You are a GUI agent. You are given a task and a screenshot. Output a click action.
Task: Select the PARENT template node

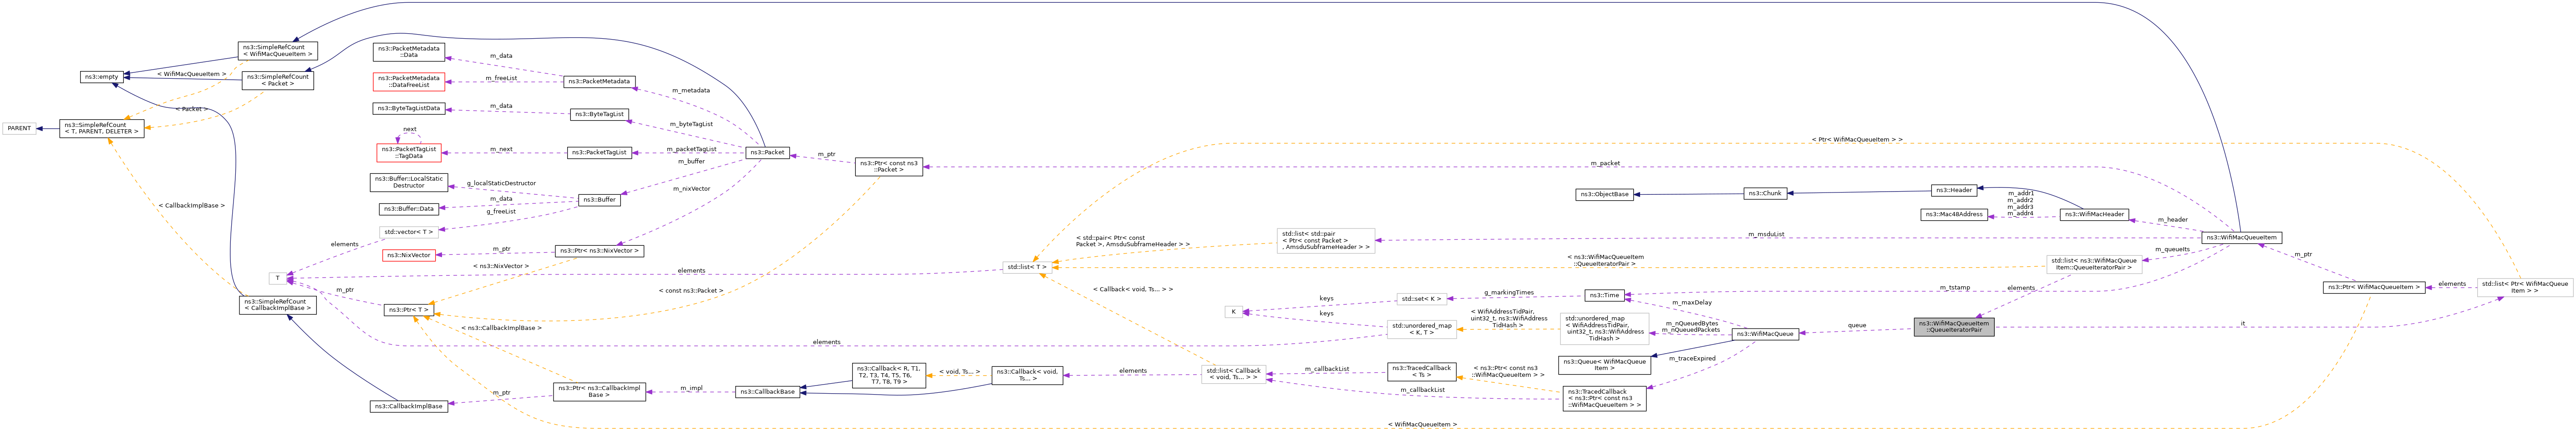pyautogui.click(x=19, y=128)
